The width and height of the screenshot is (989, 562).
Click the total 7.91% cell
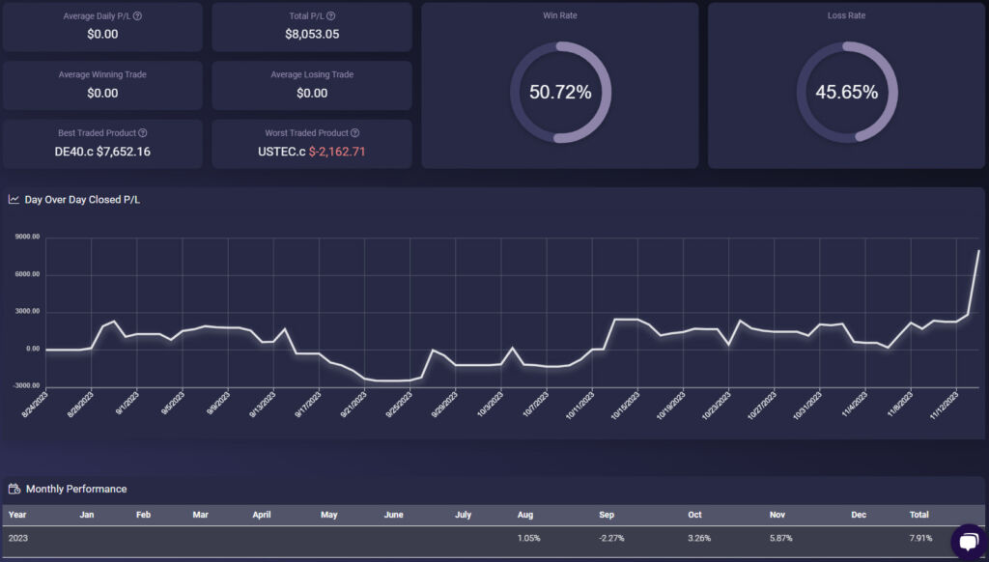coord(920,538)
